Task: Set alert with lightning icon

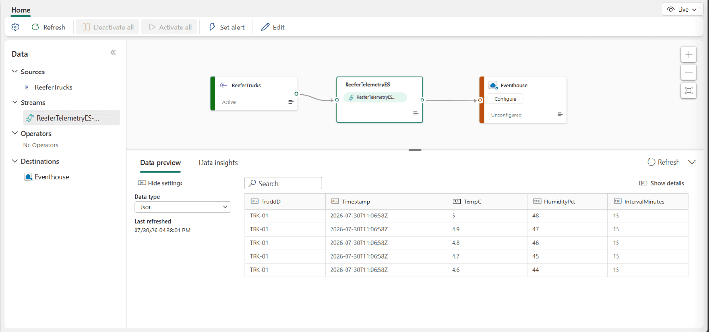Action: (x=226, y=27)
